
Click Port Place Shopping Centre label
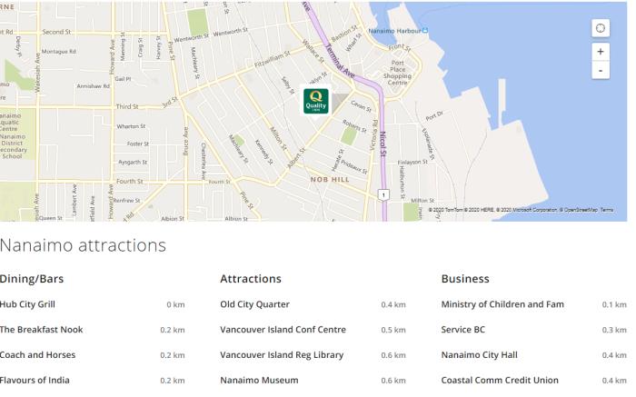(x=397, y=72)
